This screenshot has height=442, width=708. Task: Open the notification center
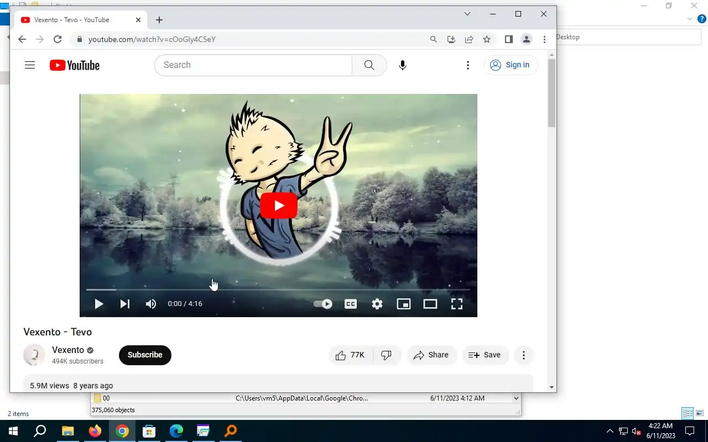point(690,431)
